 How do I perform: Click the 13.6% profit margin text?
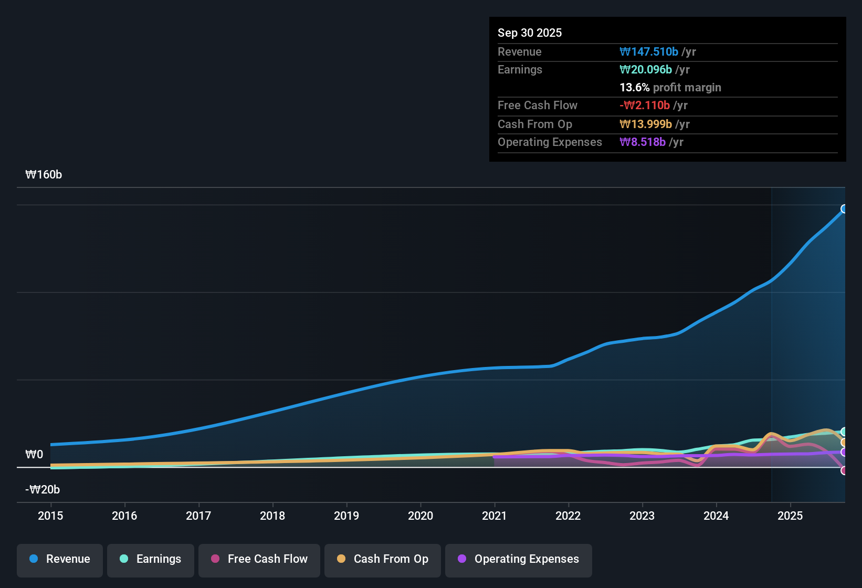click(670, 88)
